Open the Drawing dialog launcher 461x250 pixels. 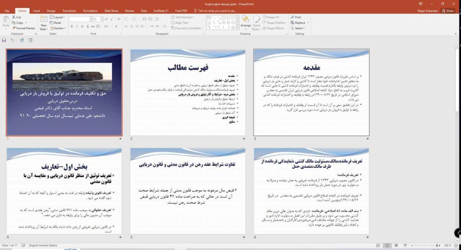(287, 34)
